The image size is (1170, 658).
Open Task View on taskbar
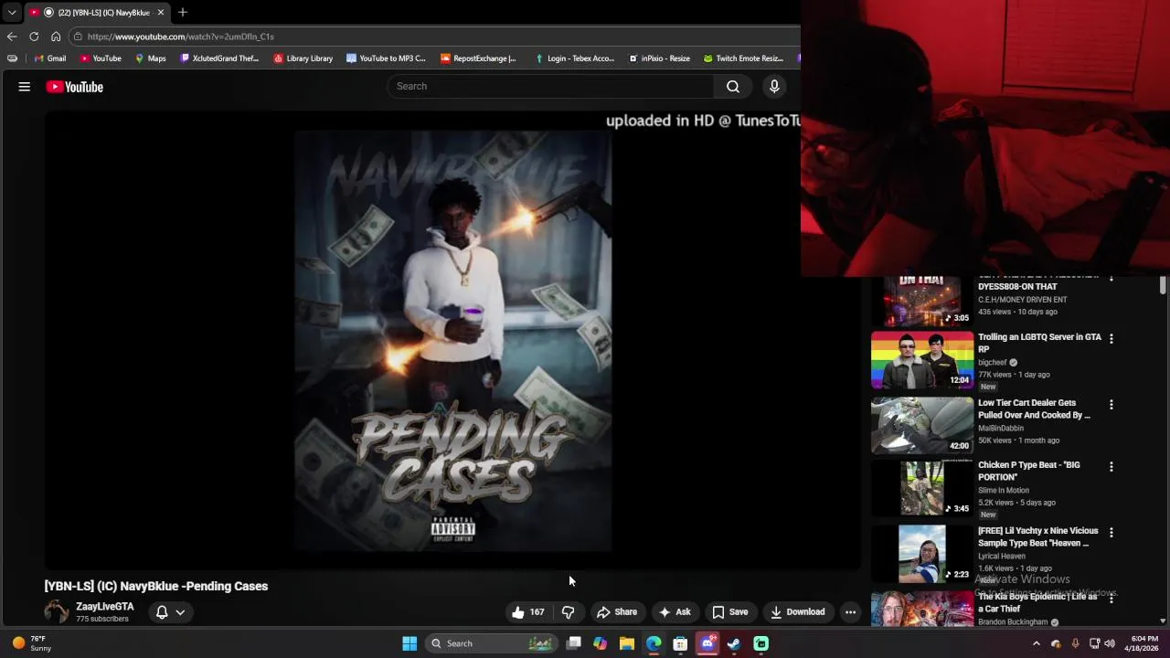pos(573,643)
